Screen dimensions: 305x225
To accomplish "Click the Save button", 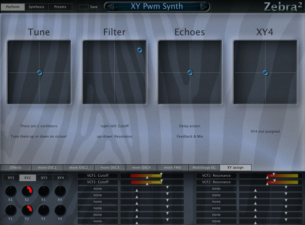I will click(x=88, y=7).
